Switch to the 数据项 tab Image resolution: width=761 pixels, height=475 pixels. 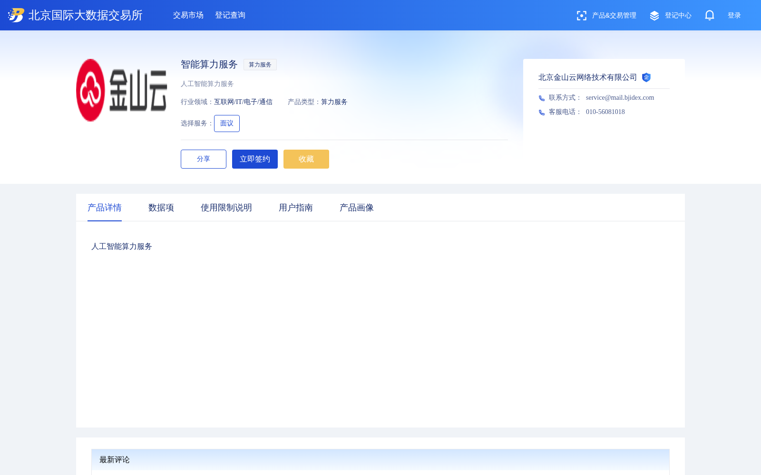pos(161,208)
